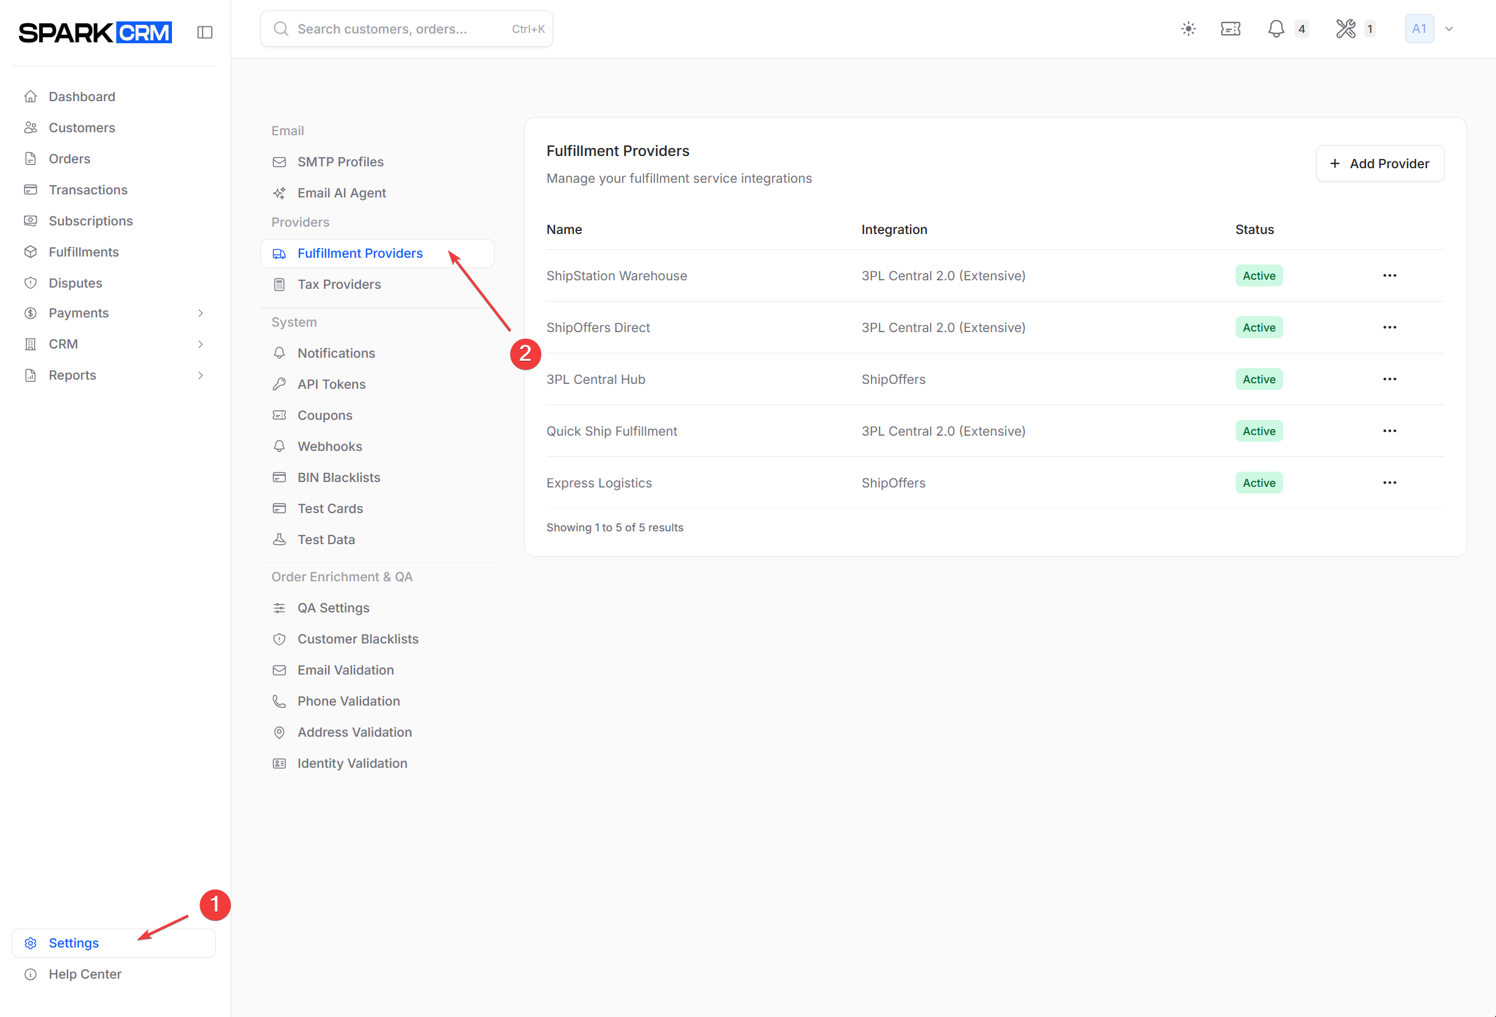This screenshot has width=1496, height=1017.
Task: Open actions menu for Quick Ship Fulfillment
Action: [1389, 431]
